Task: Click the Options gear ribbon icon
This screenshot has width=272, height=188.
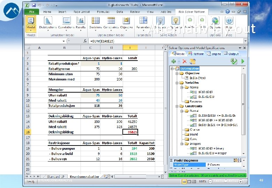Action: 215,21
